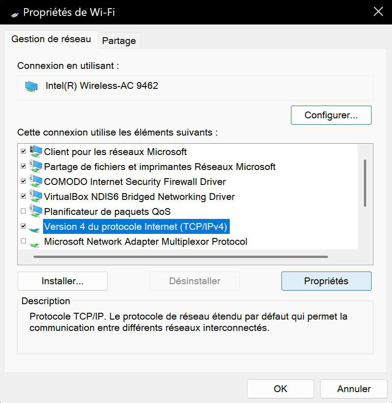Select the Gestion de réseau tab

pyautogui.click(x=51, y=39)
